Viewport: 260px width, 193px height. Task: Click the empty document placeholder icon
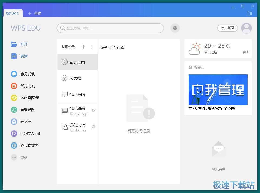[140, 108]
